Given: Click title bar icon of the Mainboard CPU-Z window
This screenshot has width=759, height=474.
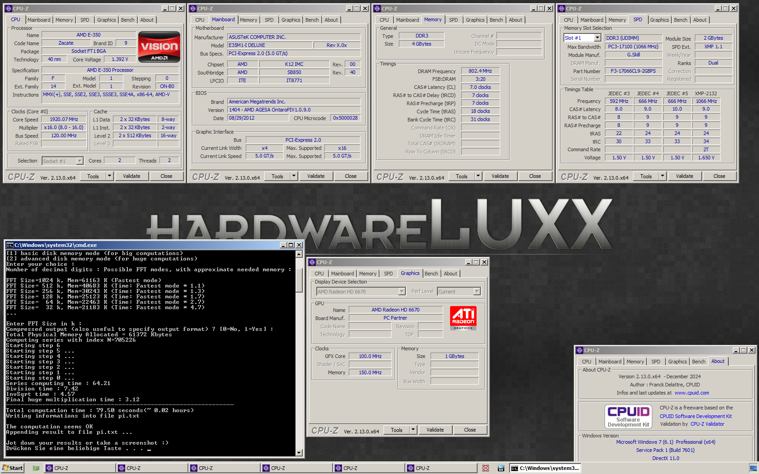Looking at the screenshot, I should 193,9.
